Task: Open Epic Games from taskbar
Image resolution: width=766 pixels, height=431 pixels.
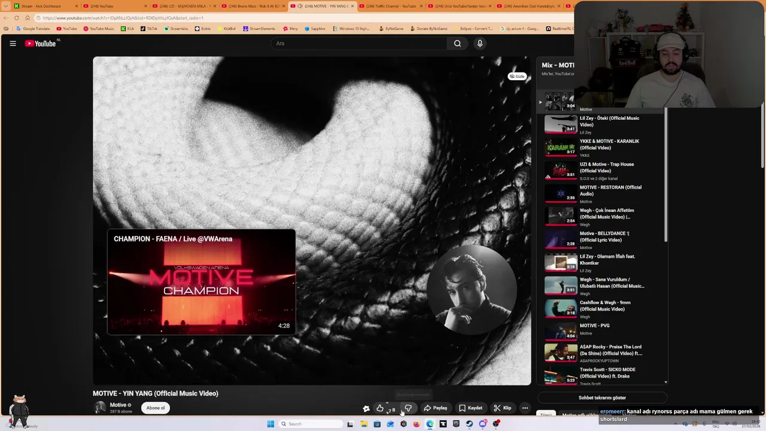Action: point(456,424)
